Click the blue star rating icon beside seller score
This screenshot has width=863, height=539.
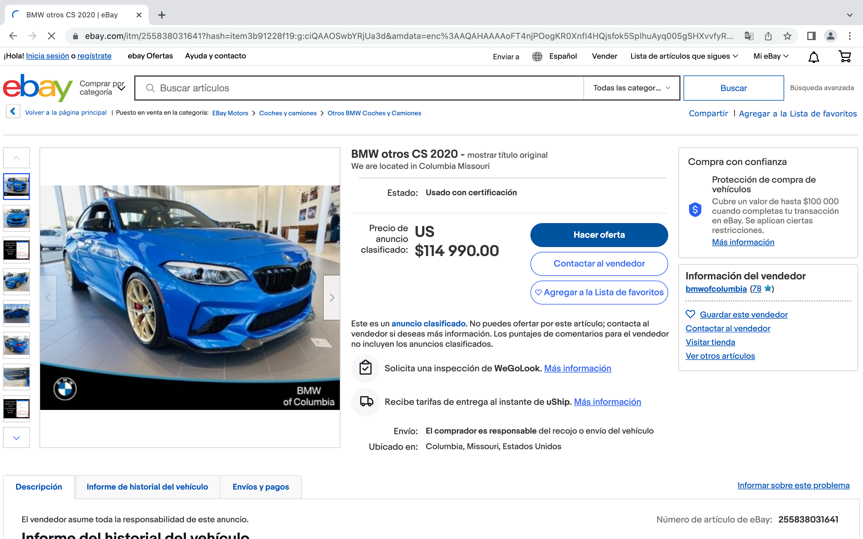coord(768,288)
